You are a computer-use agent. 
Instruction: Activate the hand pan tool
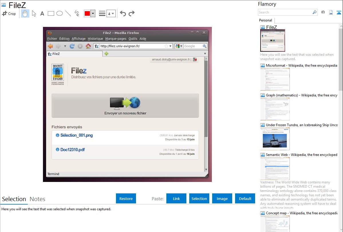tap(25, 13)
